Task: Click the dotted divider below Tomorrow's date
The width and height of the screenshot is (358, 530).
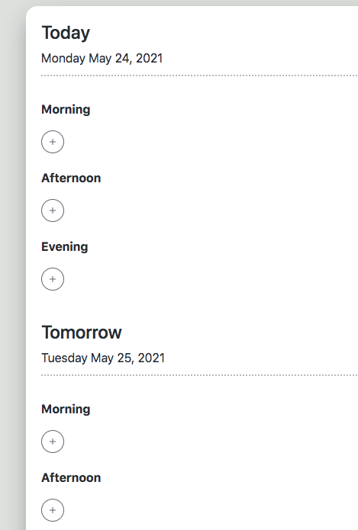Action: pos(200,375)
